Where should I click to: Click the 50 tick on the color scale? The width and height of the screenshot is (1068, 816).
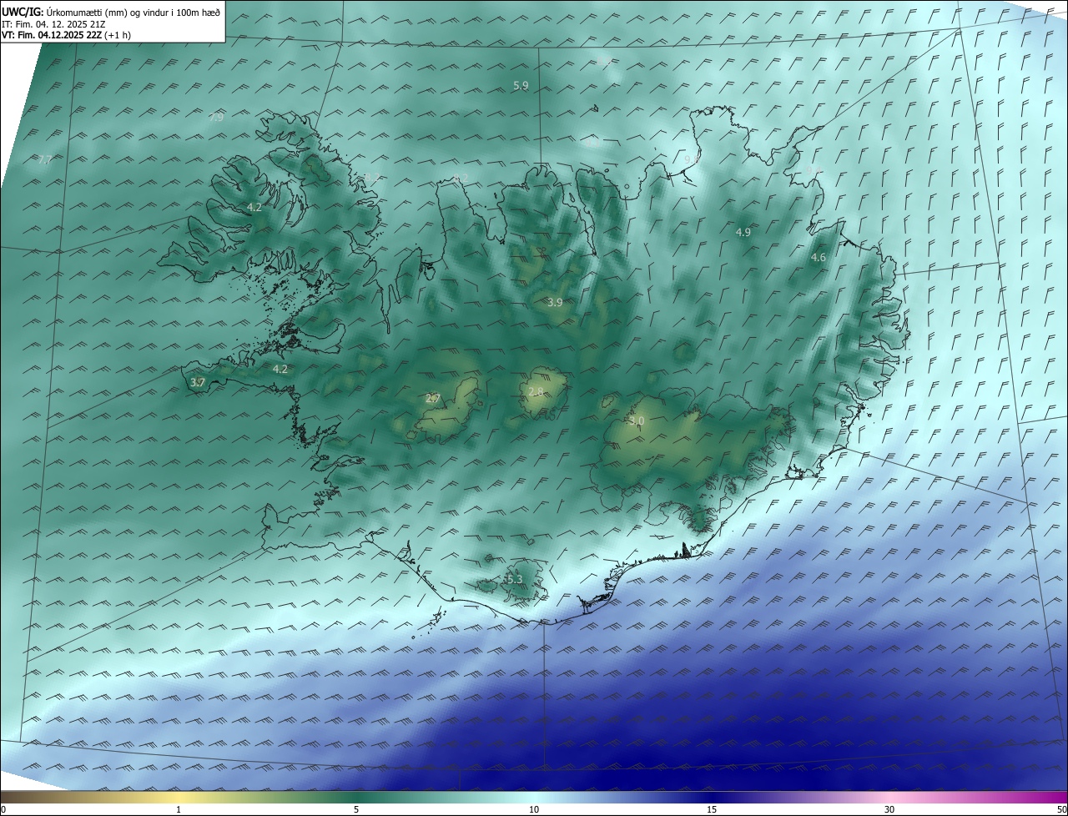point(1061,809)
